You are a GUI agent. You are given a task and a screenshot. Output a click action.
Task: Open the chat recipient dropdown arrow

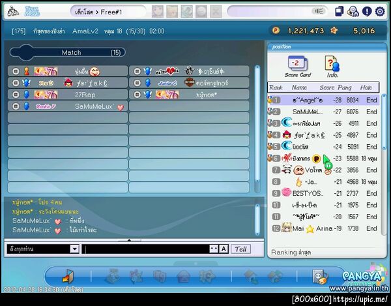point(74,249)
